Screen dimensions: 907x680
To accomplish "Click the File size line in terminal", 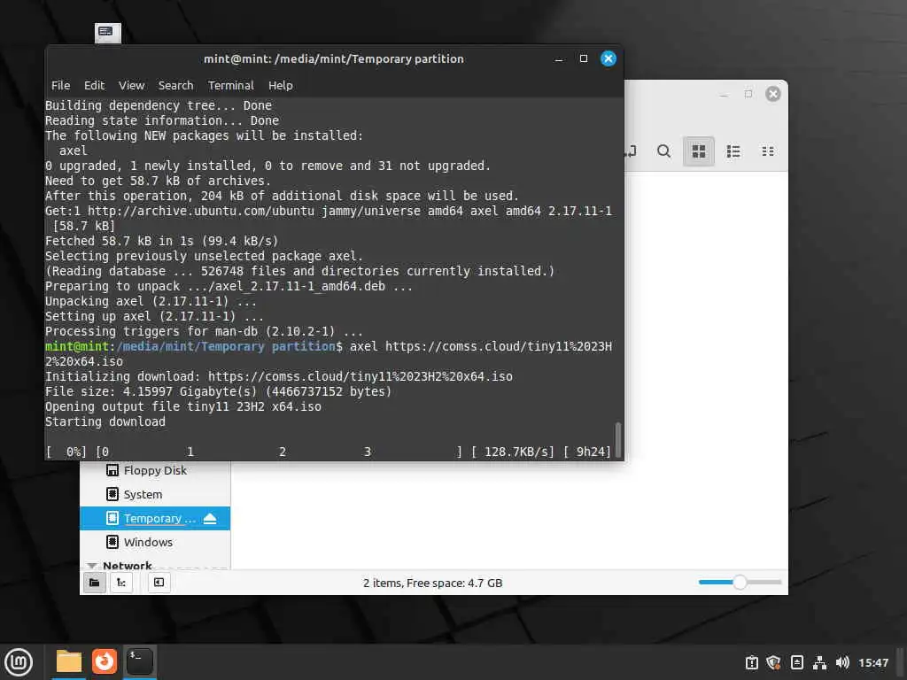I will pos(219,391).
